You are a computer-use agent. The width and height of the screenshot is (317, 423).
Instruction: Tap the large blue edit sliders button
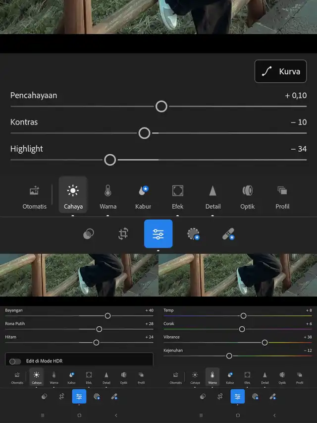coord(158,234)
